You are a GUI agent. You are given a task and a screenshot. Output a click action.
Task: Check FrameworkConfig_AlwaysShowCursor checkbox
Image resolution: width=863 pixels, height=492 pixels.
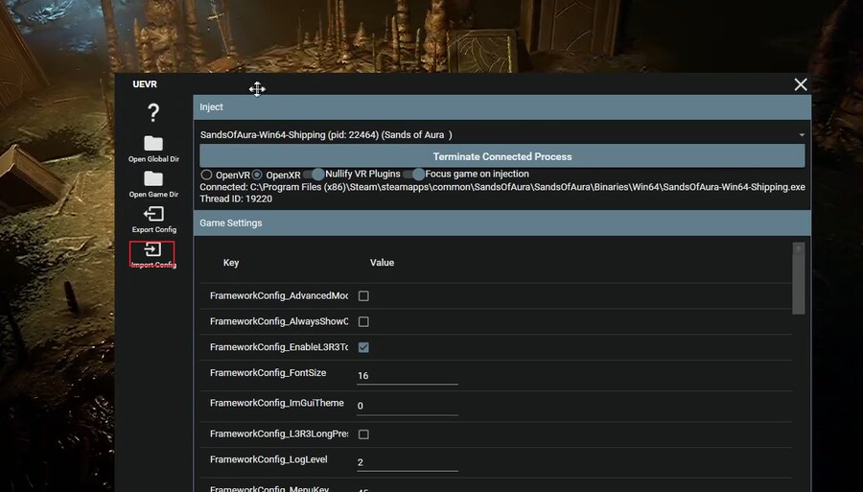click(363, 321)
